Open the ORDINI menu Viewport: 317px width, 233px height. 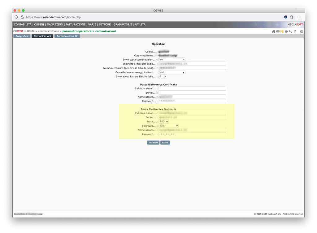click(39, 24)
